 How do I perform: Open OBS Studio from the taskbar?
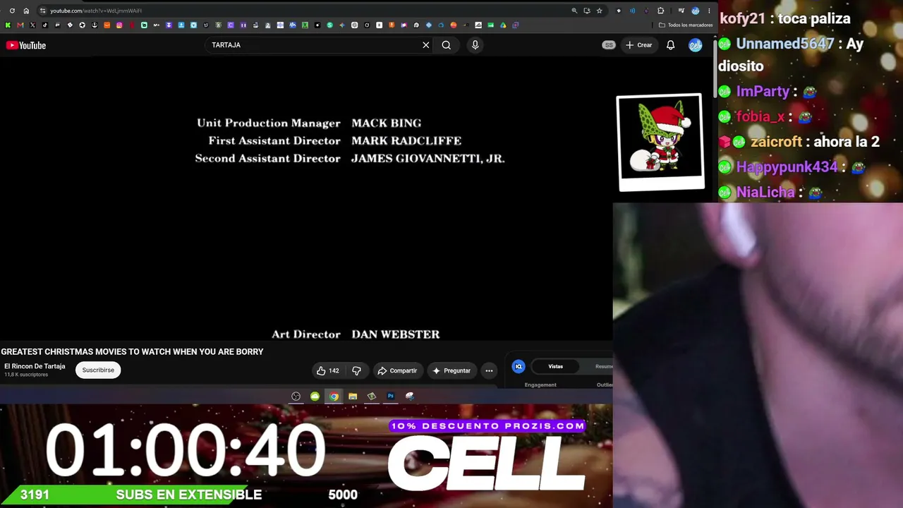[x=296, y=397]
